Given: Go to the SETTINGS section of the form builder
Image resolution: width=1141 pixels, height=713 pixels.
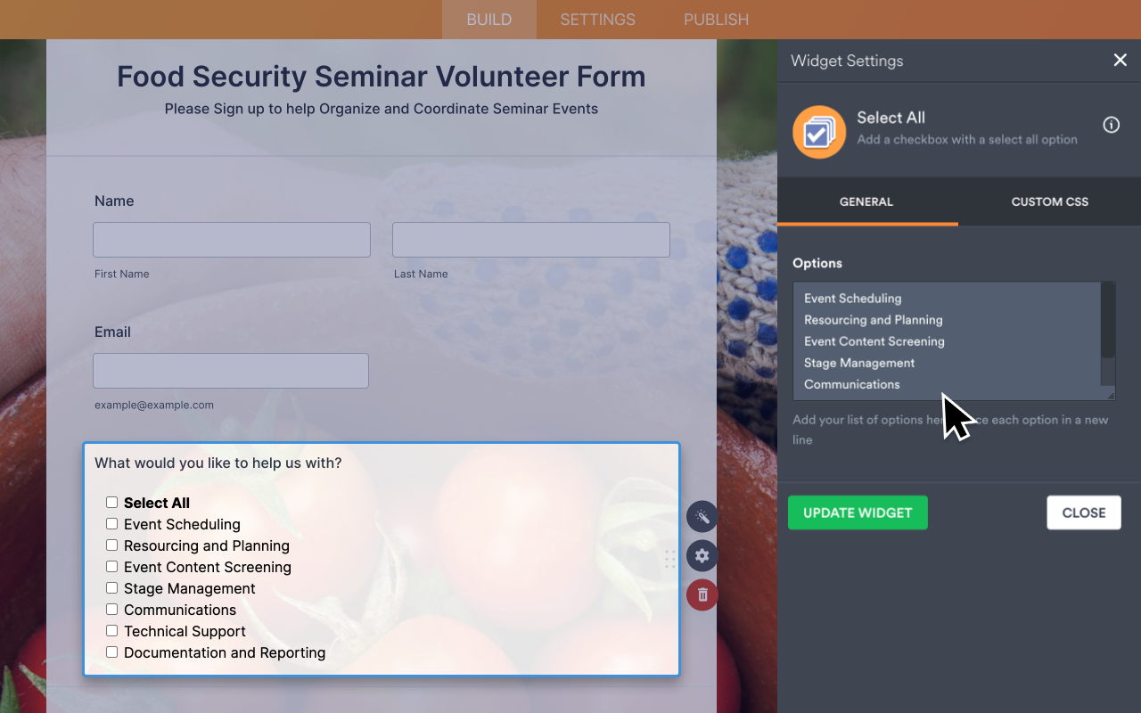Looking at the screenshot, I should point(596,19).
